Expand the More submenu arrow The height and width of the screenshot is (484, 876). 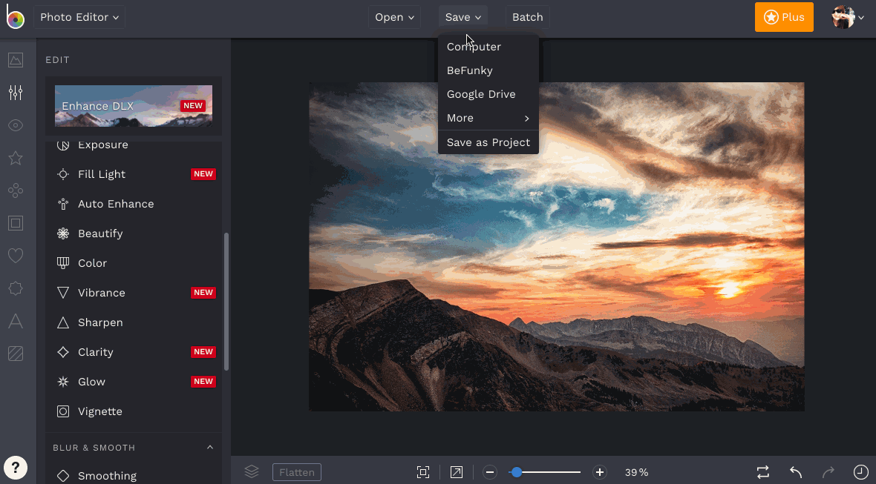click(526, 118)
